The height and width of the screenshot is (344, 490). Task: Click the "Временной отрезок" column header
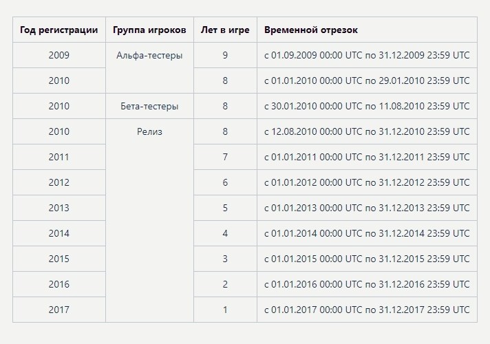tap(311, 30)
